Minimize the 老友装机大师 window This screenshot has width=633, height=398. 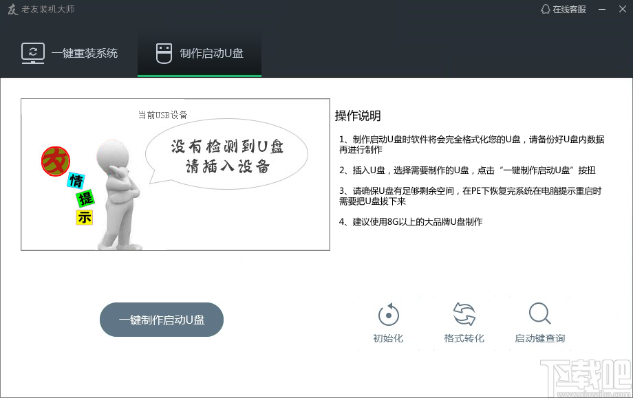pyautogui.click(x=603, y=10)
